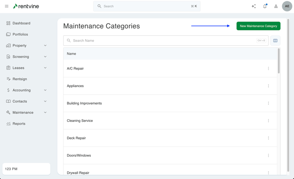The height and width of the screenshot is (179, 294).
Task: Toggle the column view settings icon
Action: (275, 40)
